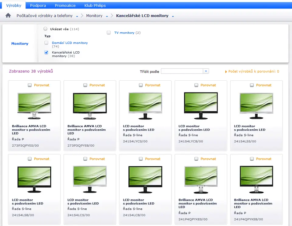Expand Kancelářské LCD monitory dropdown arrow
The width and height of the screenshot is (292, 226).
tap(173, 16)
